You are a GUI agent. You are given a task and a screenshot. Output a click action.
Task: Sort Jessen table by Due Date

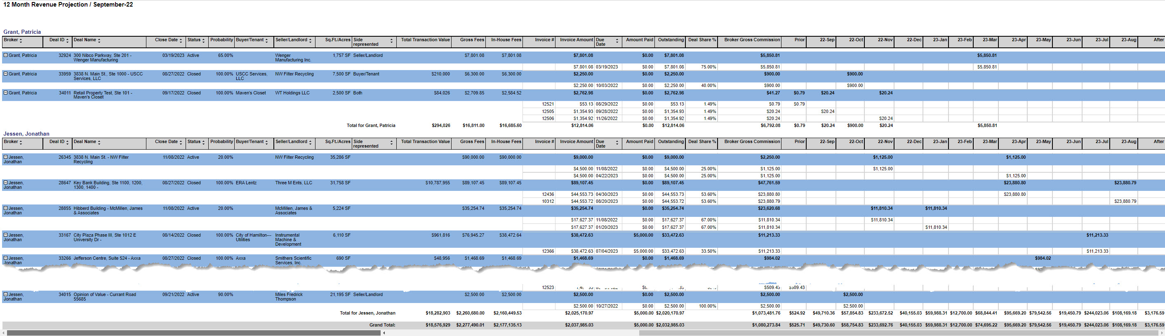[x=617, y=143]
